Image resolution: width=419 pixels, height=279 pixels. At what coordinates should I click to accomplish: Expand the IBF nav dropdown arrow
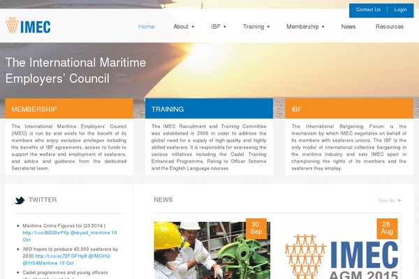225,27
